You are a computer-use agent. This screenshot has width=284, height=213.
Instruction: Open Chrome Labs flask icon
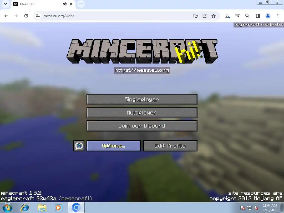pyautogui.click(x=227, y=16)
